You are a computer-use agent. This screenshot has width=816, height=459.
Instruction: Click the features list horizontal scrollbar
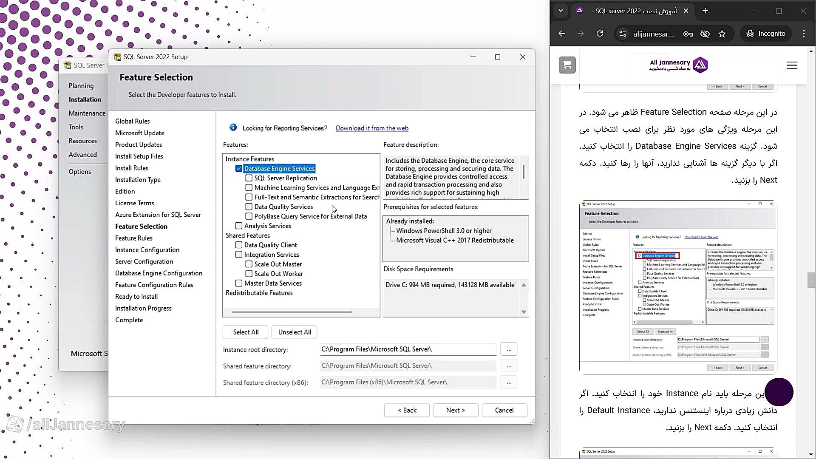click(292, 312)
